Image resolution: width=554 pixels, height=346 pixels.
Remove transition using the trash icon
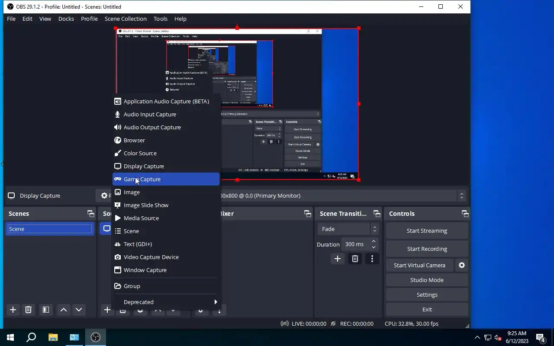[355, 259]
